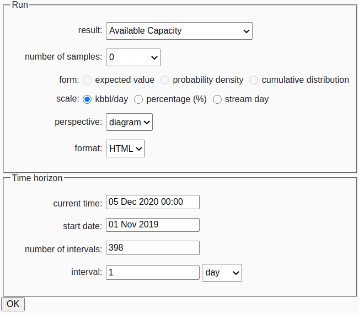Click the 'stream day' label text

pyautogui.click(x=247, y=99)
